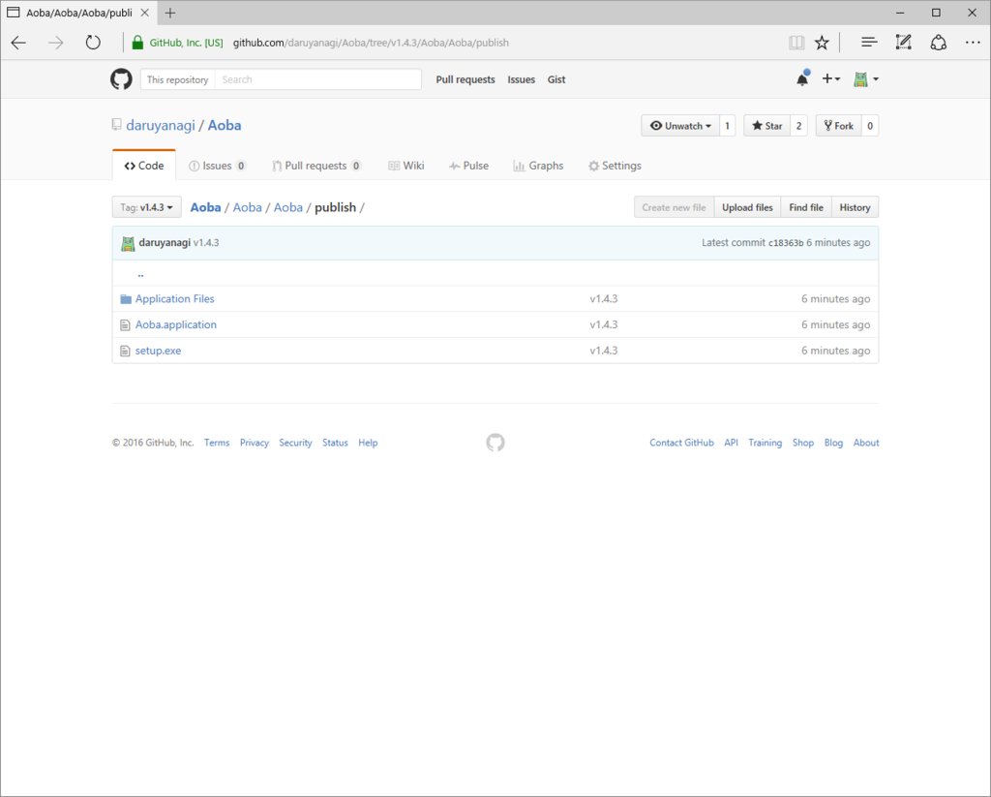The width and height of the screenshot is (991, 797).
Task: Open the Graphs tab
Action: pos(538,166)
